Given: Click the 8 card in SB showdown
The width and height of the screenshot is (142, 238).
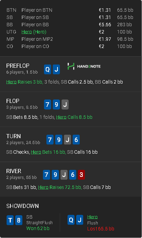Looking at the screenshot, I should point(19,220).
